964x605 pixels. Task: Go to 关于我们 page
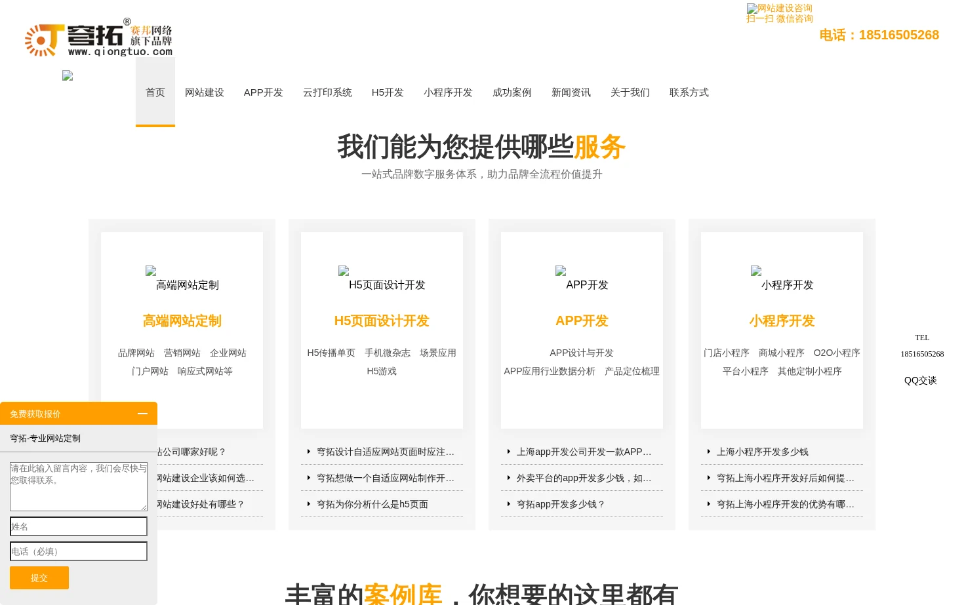click(630, 92)
